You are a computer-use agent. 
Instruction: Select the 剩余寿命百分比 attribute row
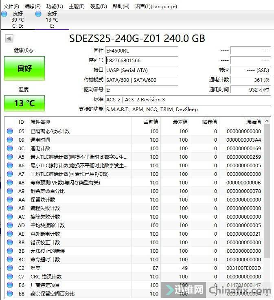(x=134, y=191)
